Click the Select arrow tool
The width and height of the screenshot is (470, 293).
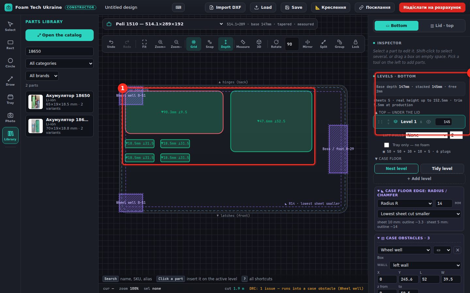[10, 26]
